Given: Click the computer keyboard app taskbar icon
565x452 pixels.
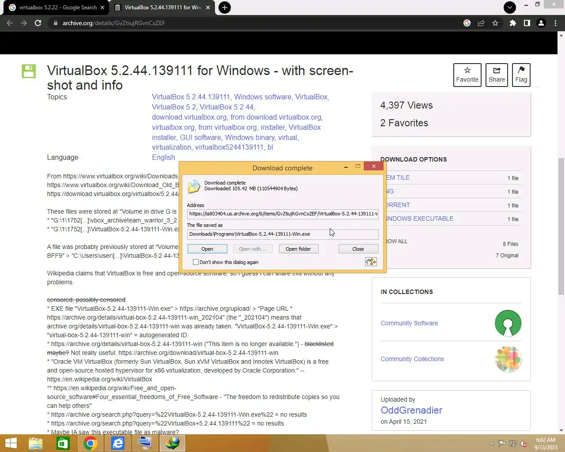Looking at the screenshot, I should click(x=145, y=443).
